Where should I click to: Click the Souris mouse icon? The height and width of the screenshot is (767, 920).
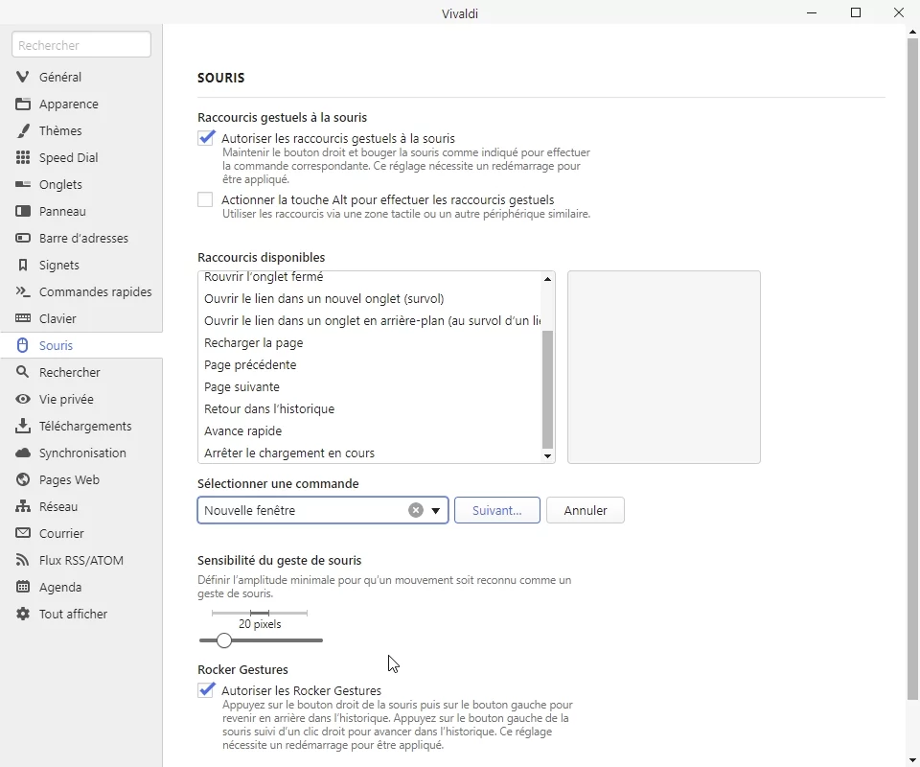(22, 346)
